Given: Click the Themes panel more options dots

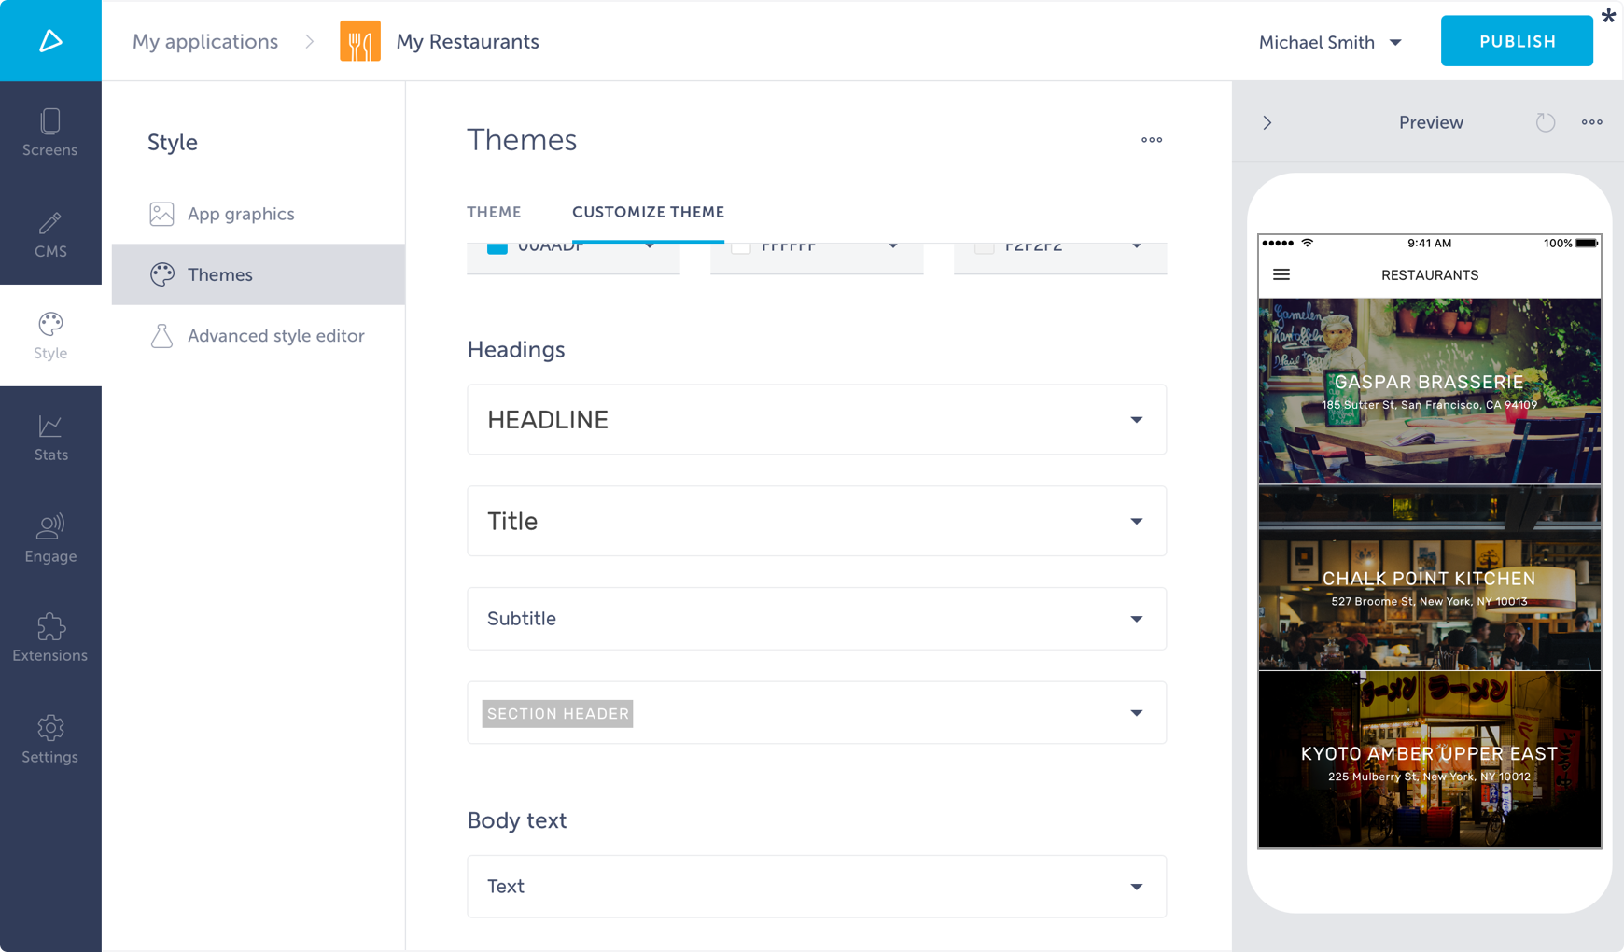Looking at the screenshot, I should [1151, 140].
